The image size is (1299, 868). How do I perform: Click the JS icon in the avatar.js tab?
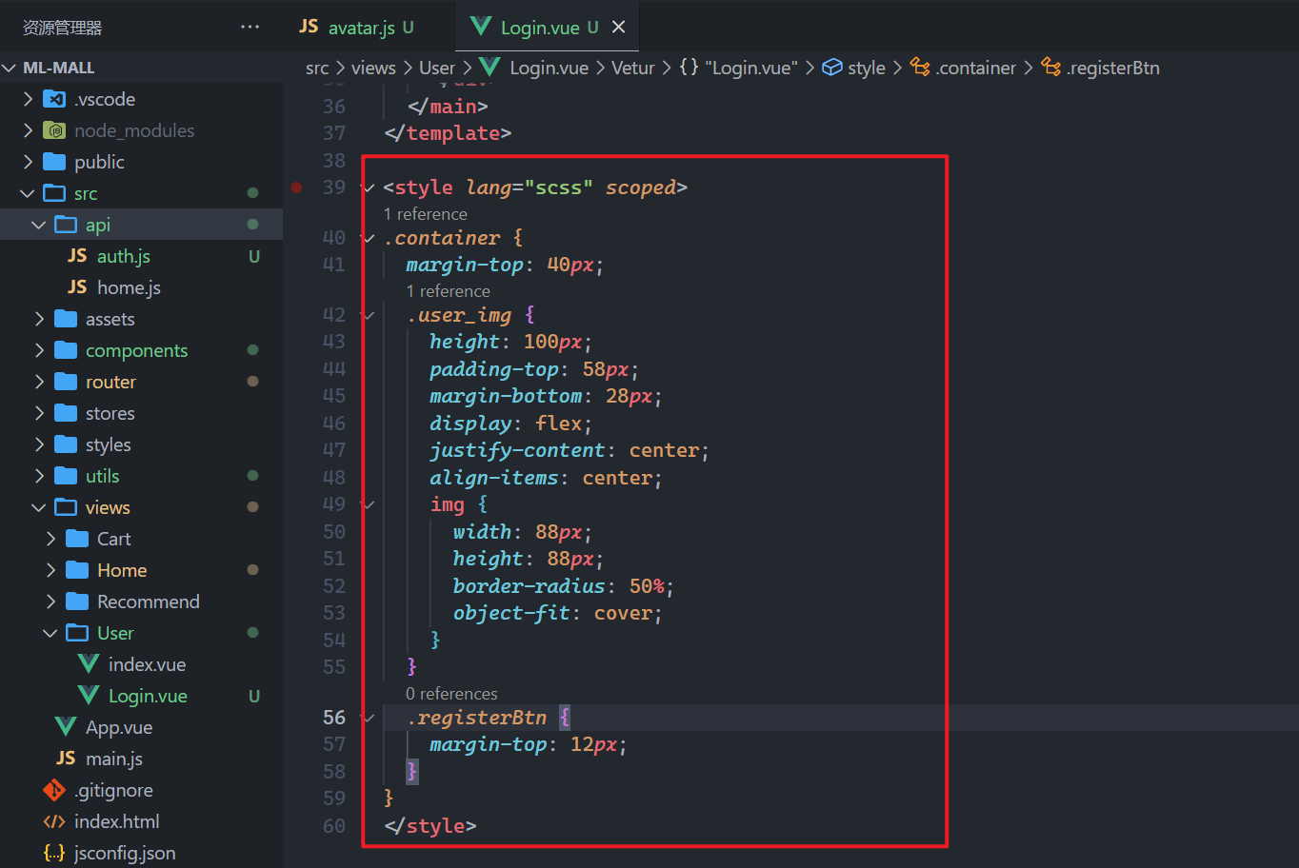(x=309, y=27)
